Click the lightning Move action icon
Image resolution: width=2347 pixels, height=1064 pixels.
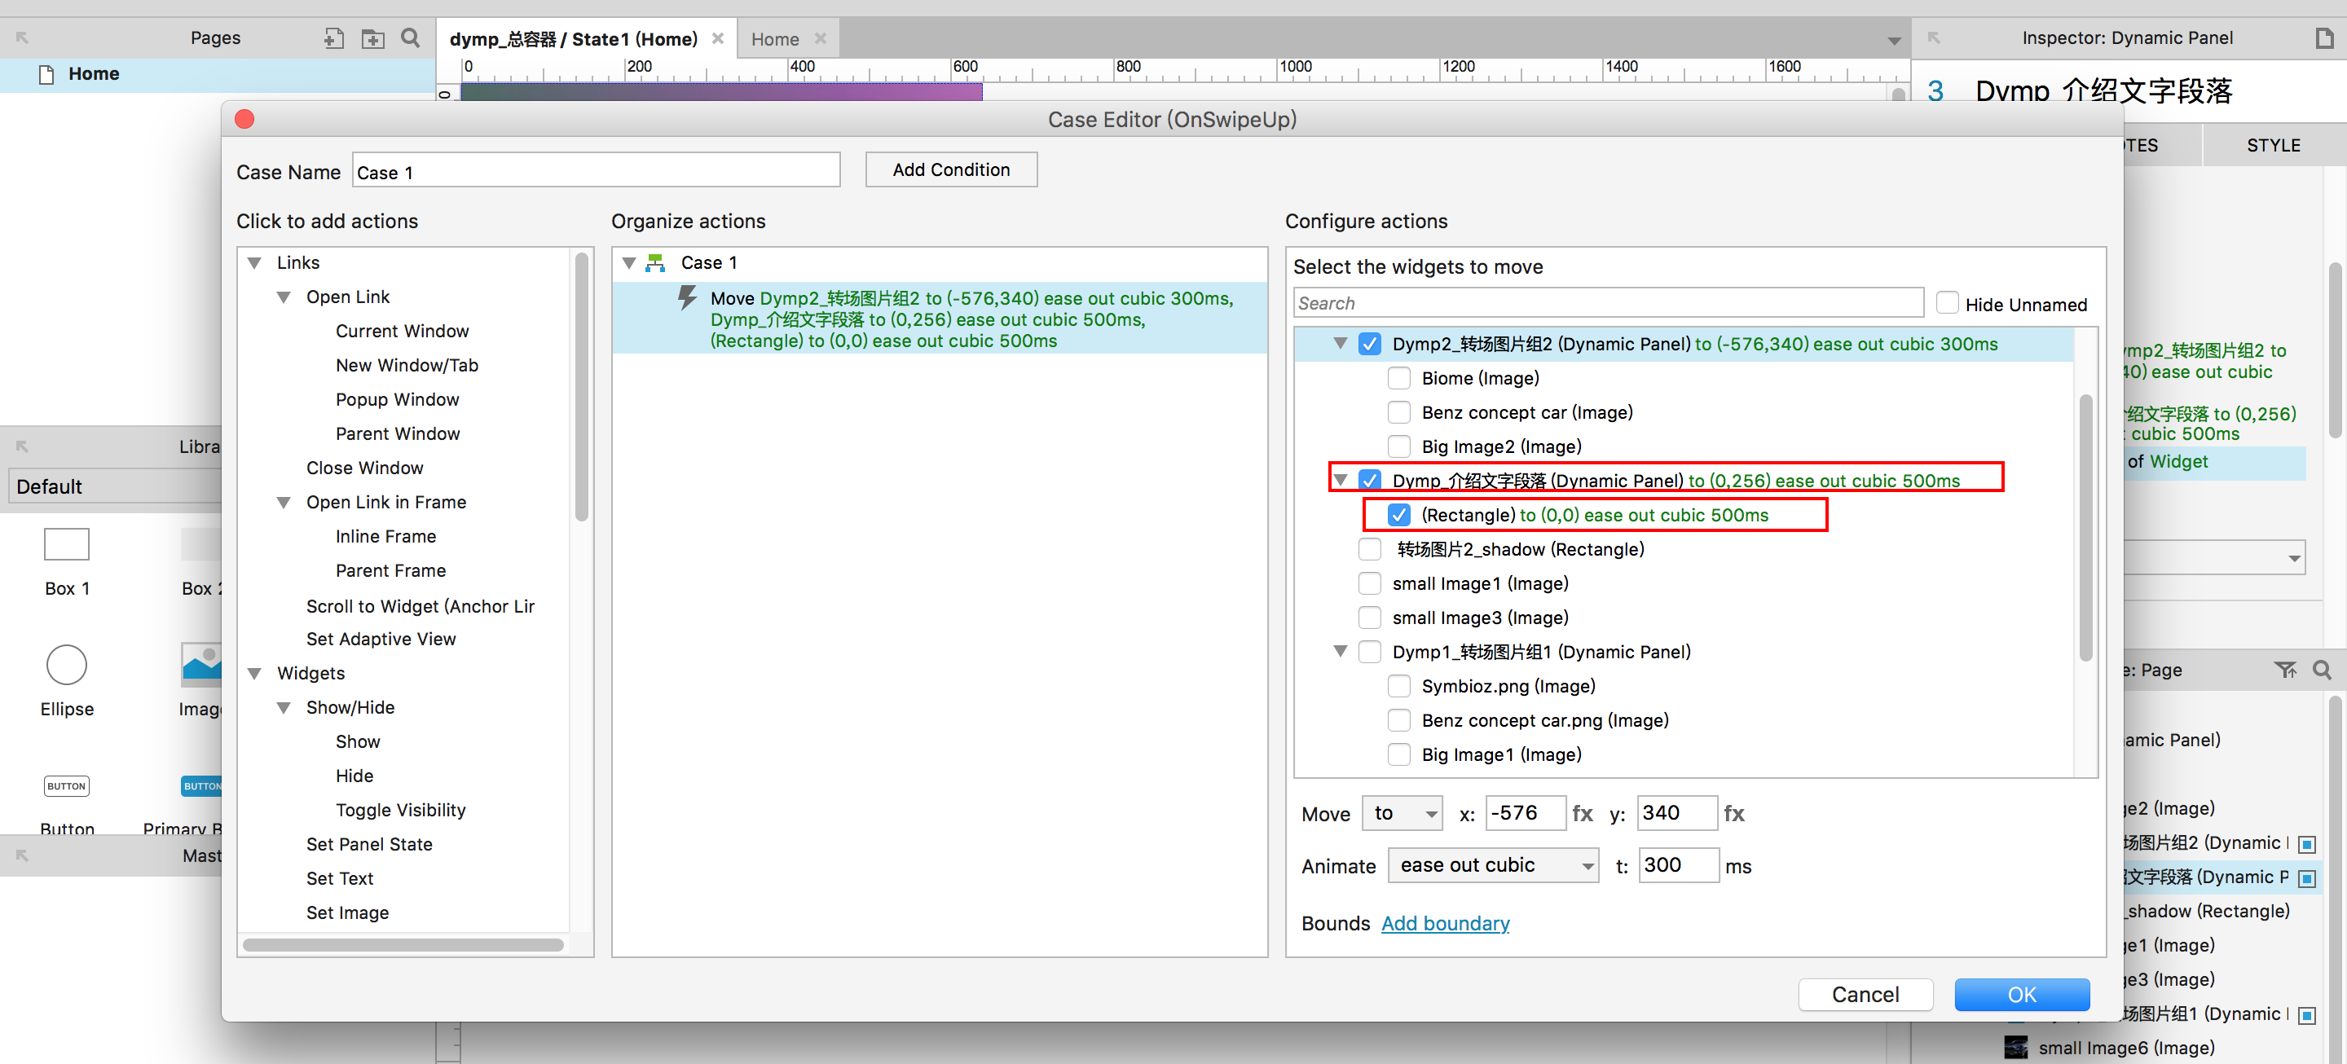(x=687, y=298)
